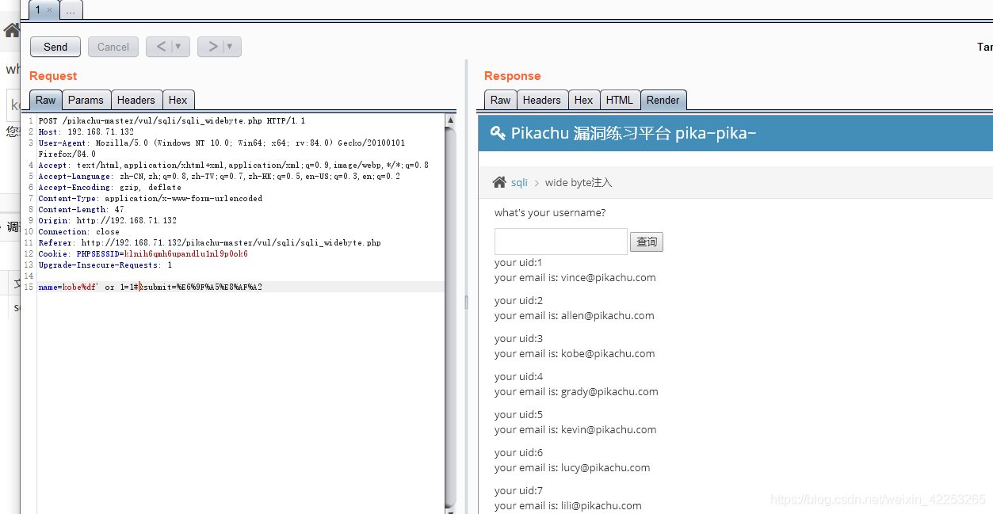The image size is (993, 514).
Task: Click the Accept-Encoding header line
Action: click(x=109, y=188)
